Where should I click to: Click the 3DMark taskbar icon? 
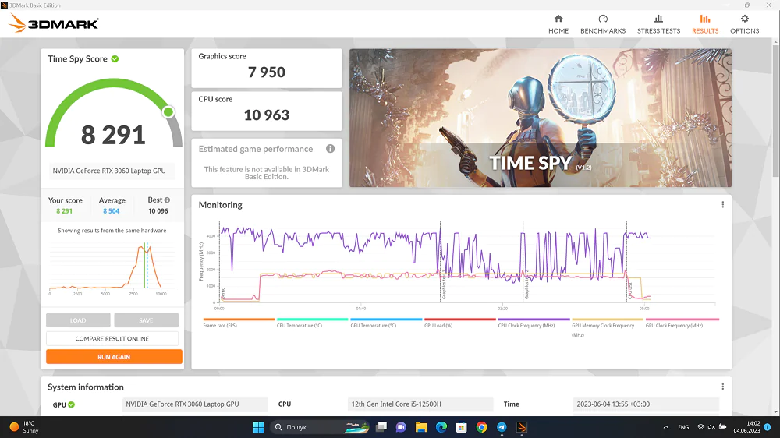coord(522,427)
